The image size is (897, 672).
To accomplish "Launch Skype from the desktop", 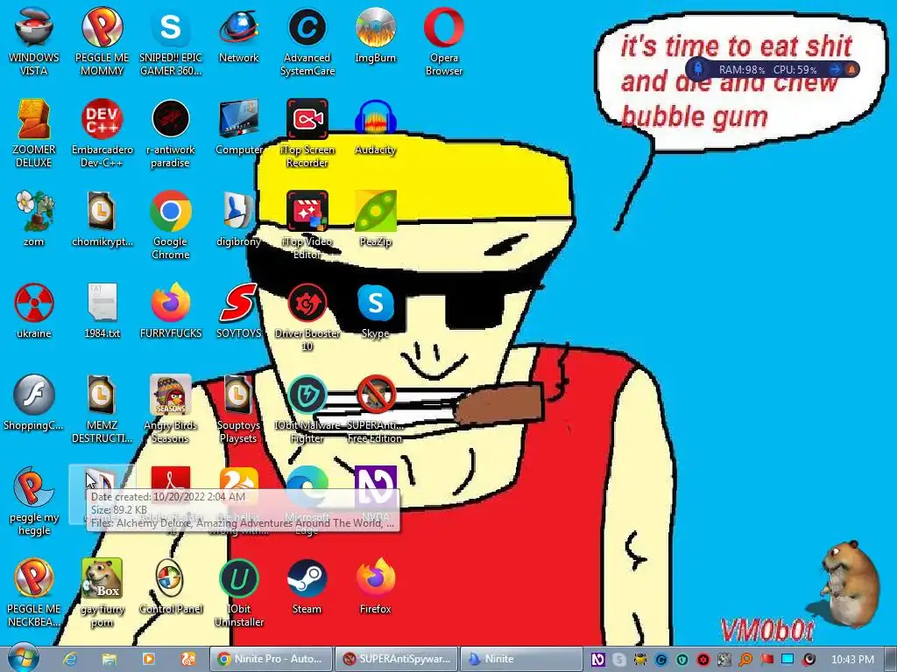I will pyautogui.click(x=375, y=311).
